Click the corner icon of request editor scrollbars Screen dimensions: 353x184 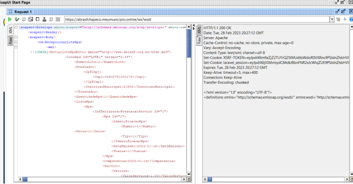click(x=189, y=179)
